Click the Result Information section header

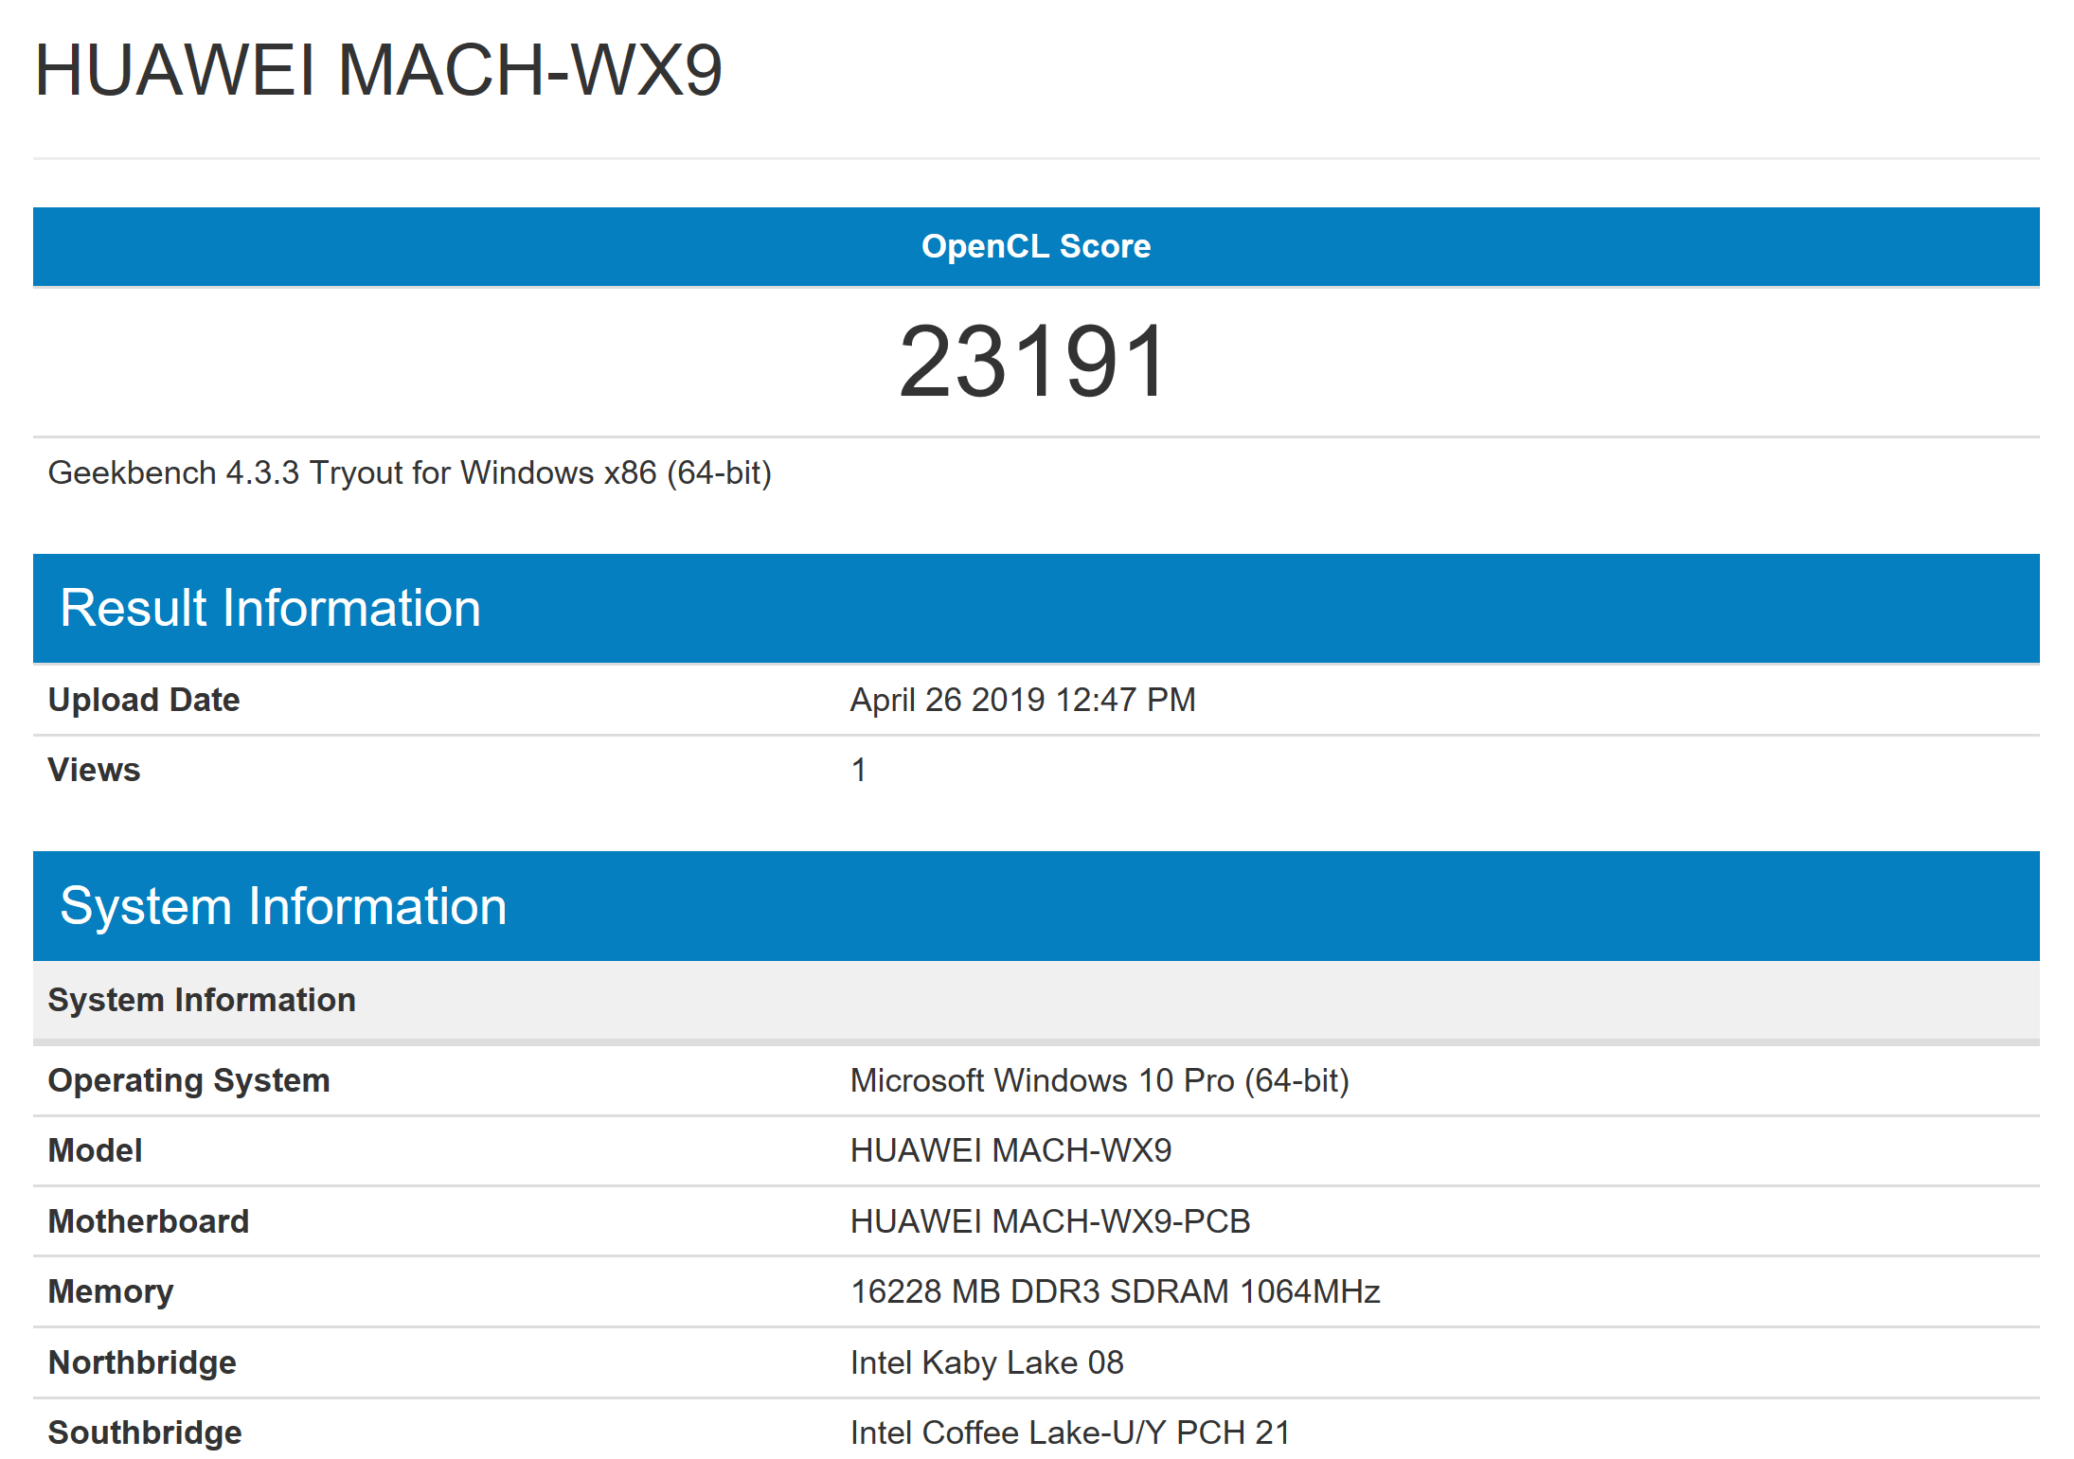pyautogui.click(x=270, y=608)
